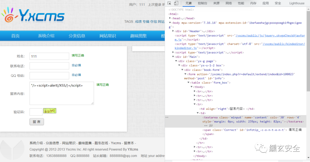Click the 联系电话 input field
The width and height of the screenshot is (310, 162).
pyautogui.click(x=49, y=66)
